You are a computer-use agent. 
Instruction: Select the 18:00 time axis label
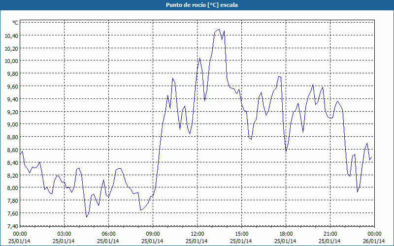point(286,234)
